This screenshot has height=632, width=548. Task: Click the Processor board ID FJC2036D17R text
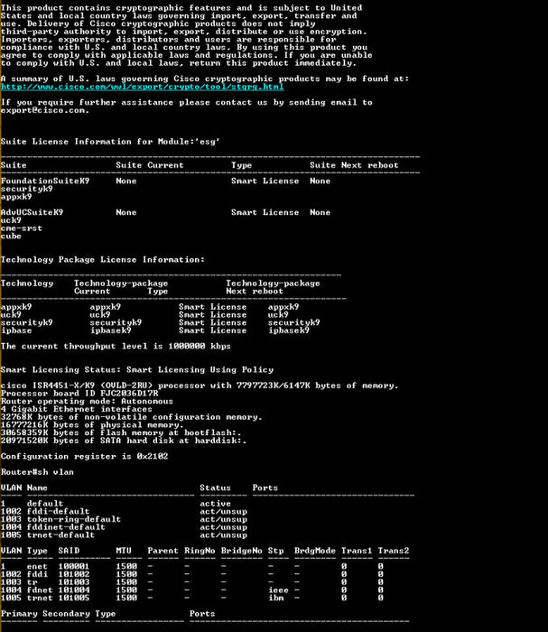tap(79, 394)
